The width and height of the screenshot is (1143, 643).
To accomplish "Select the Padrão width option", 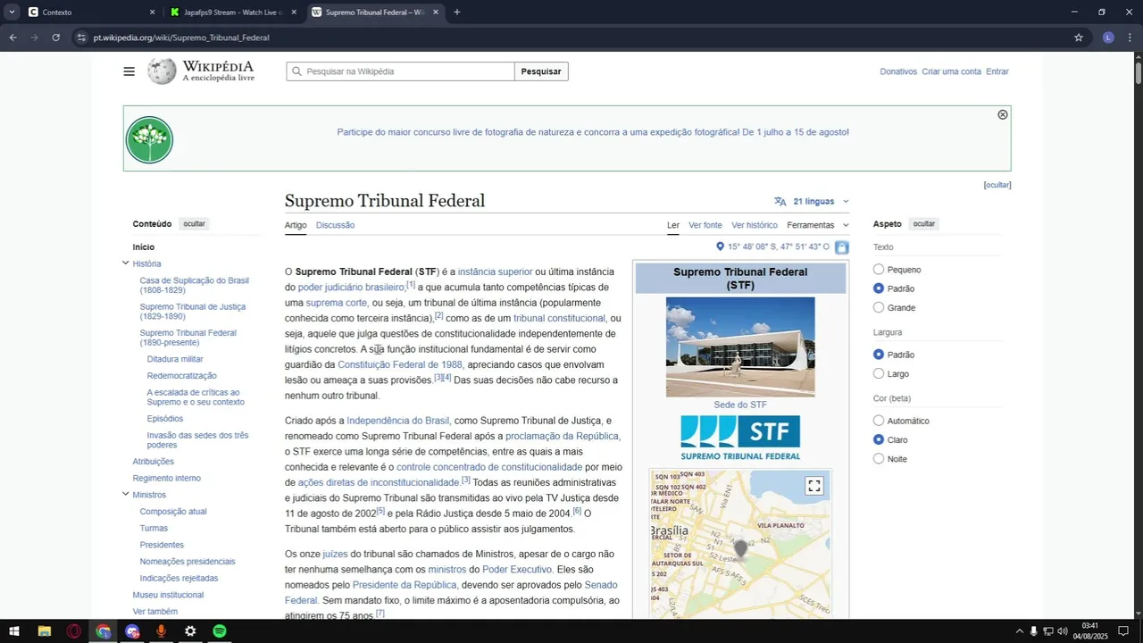I will pos(879,355).
